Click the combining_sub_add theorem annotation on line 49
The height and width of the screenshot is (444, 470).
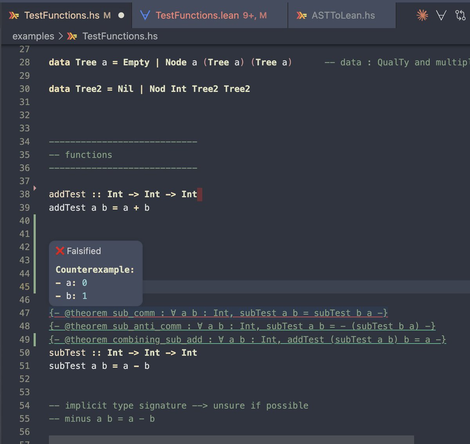click(x=248, y=339)
